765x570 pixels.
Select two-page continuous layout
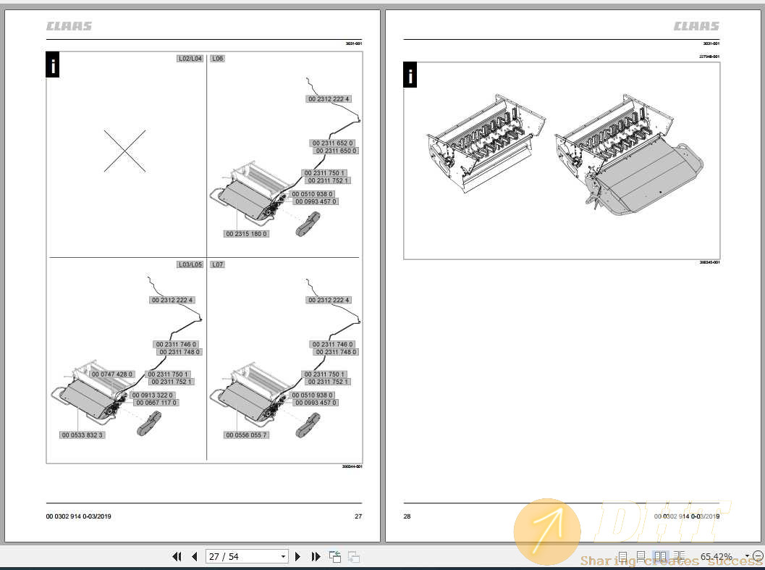(x=679, y=556)
